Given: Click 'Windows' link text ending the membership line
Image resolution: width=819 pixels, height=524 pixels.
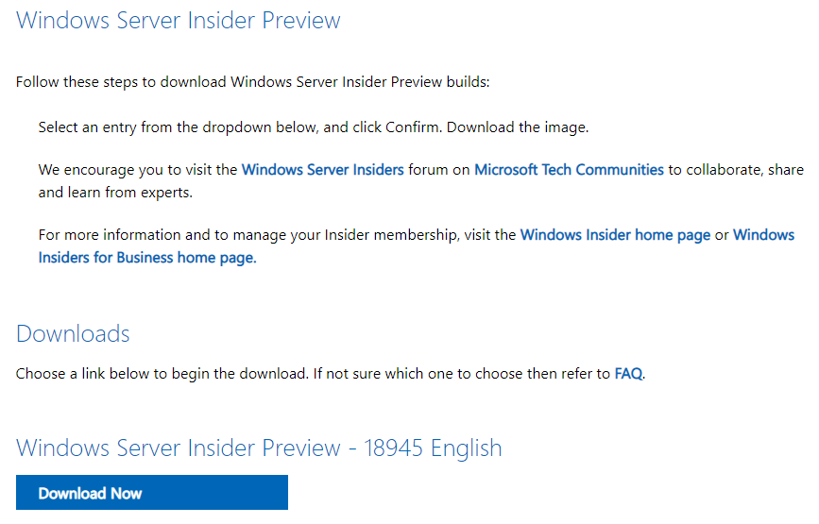Looking at the screenshot, I should pyautogui.click(x=763, y=235).
